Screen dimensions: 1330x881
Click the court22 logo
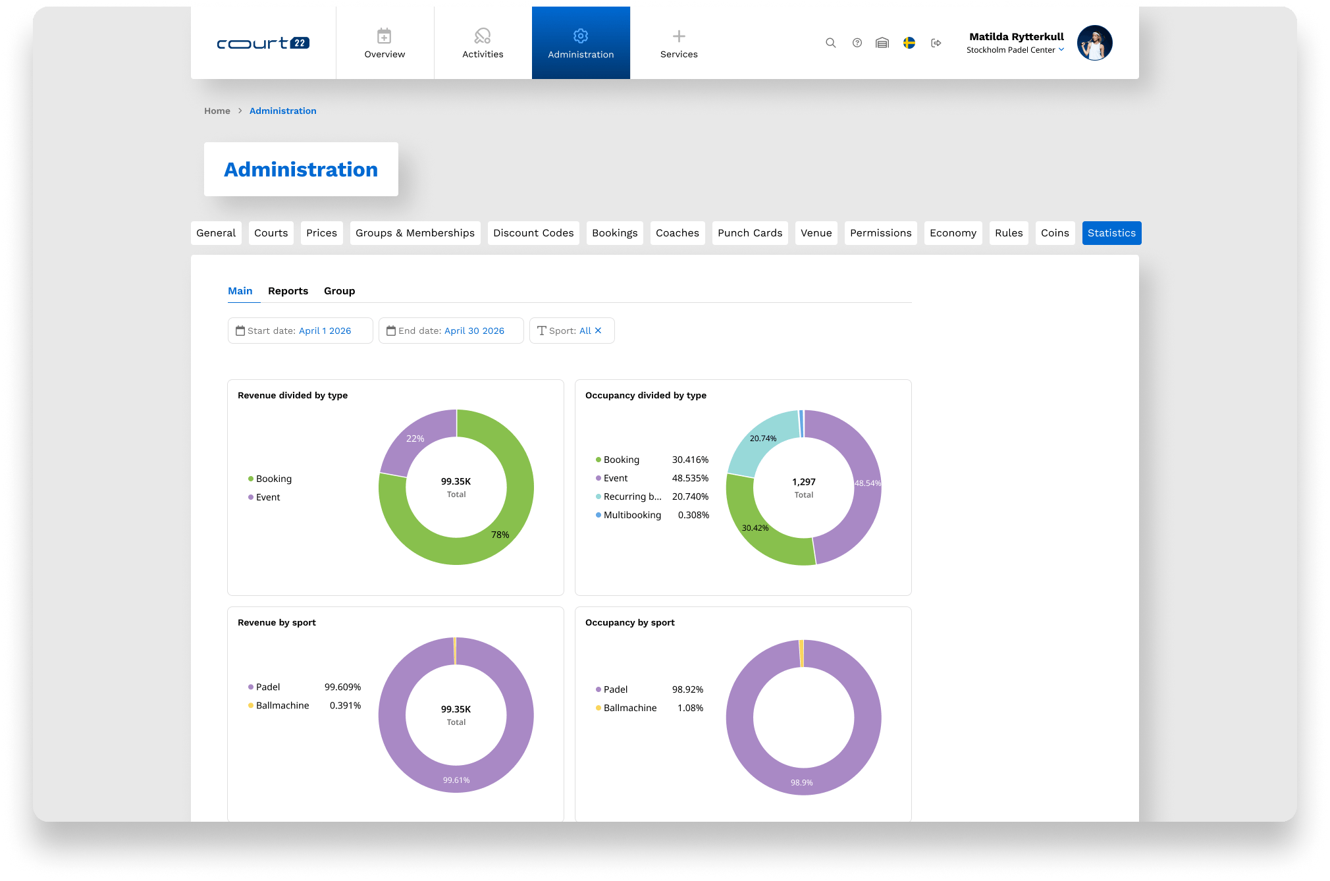coord(263,43)
